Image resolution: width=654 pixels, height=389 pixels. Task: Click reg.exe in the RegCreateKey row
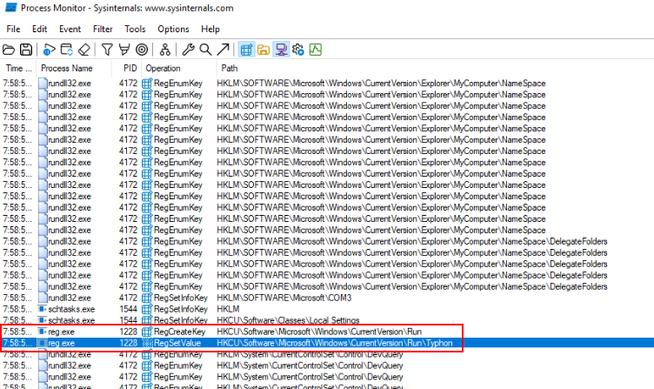pyautogui.click(x=61, y=332)
